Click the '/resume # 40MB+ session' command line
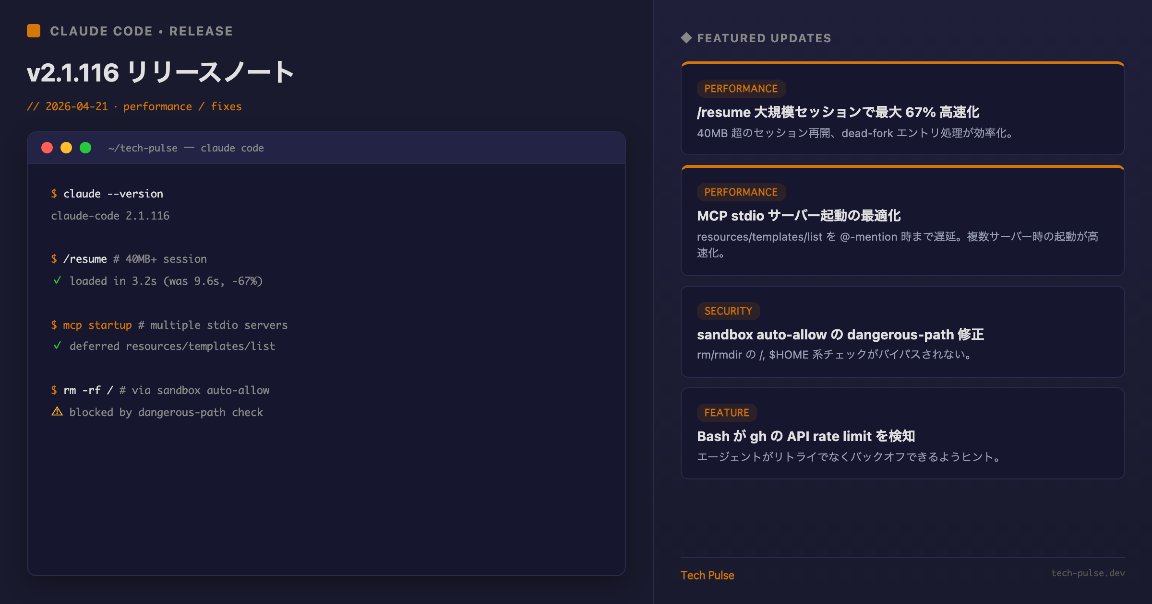The width and height of the screenshot is (1152, 604). [129, 259]
